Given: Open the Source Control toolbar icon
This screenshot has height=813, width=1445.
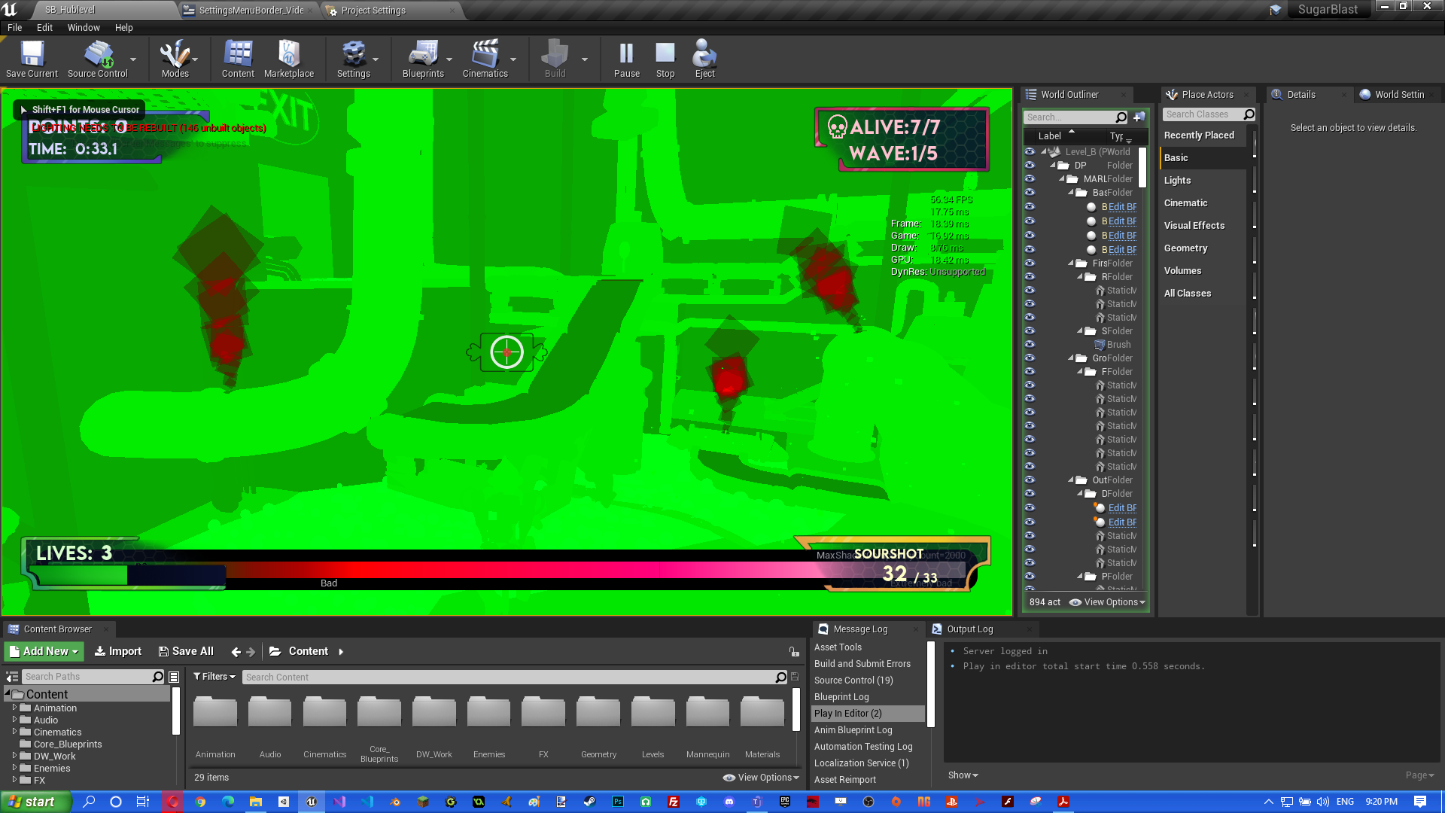Looking at the screenshot, I should [98, 59].
